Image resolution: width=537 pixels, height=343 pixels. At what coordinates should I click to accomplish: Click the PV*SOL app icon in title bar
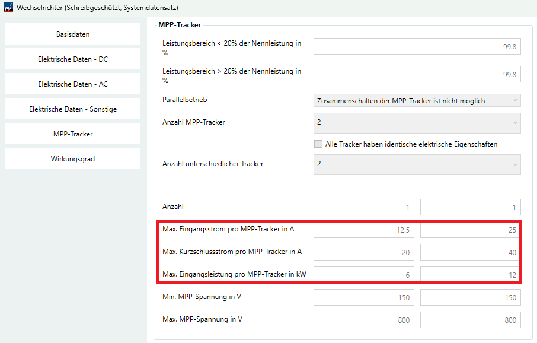pos(8,8)
